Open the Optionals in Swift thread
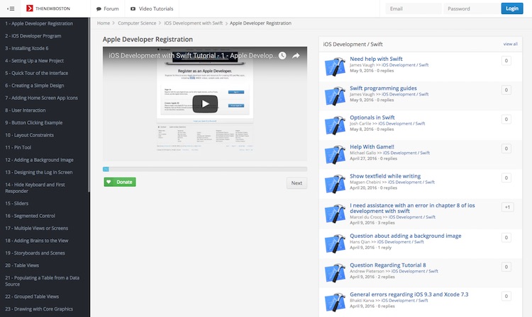The width and height of the screenshot is (532, 317). coord(372,117)
